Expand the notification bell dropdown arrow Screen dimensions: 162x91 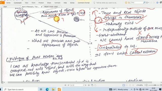pyautogui.click(x=159, y=3)
